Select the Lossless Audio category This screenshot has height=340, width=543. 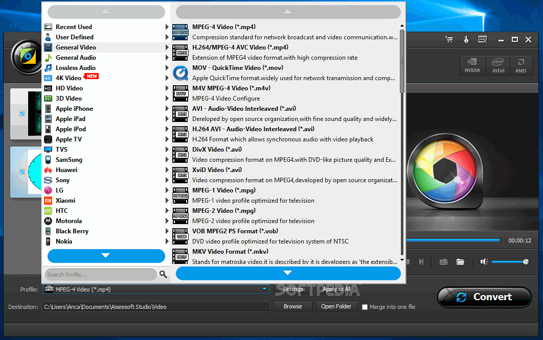[106, 68]
